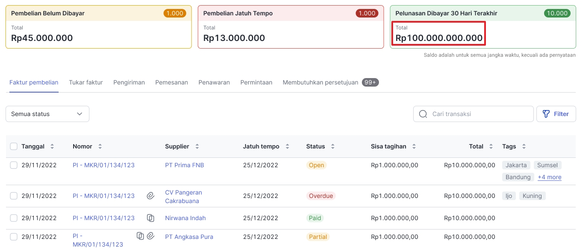Click the Filter button
Screen dimensions: 583x250
tap(556, 114)
